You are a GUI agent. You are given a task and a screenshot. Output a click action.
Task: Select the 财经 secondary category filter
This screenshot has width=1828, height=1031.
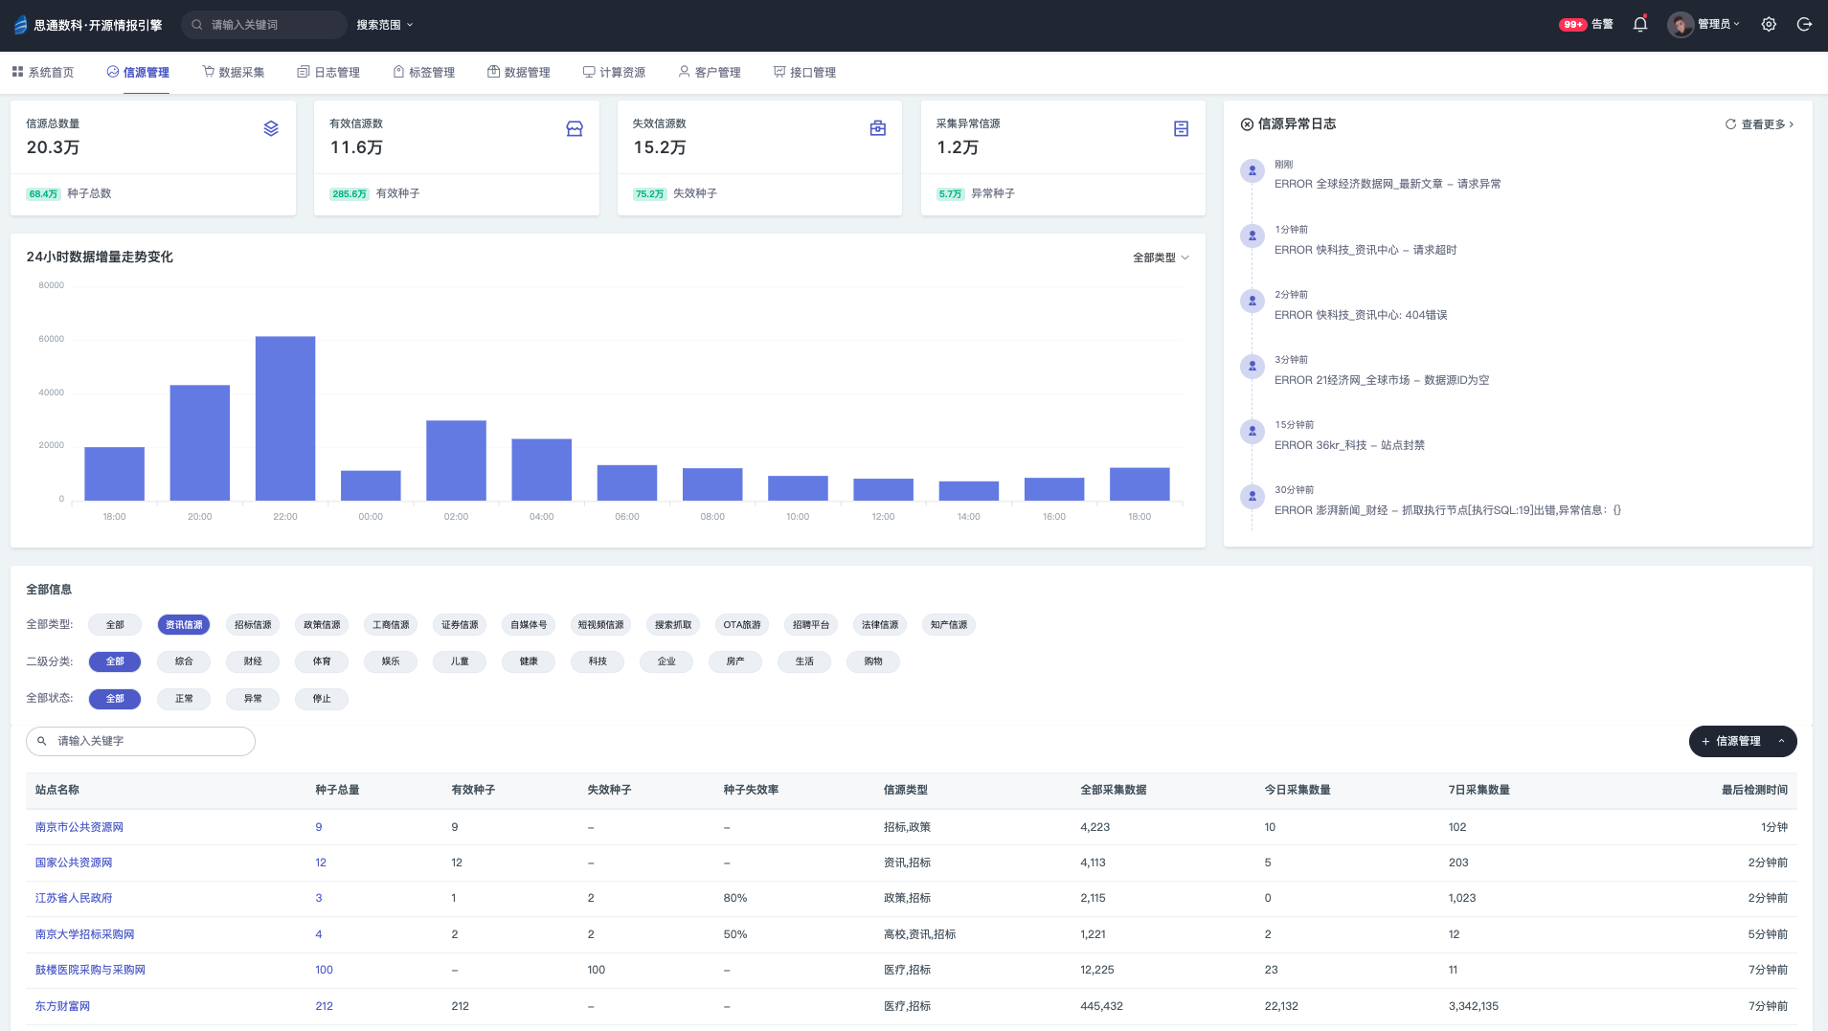[253, 661]
